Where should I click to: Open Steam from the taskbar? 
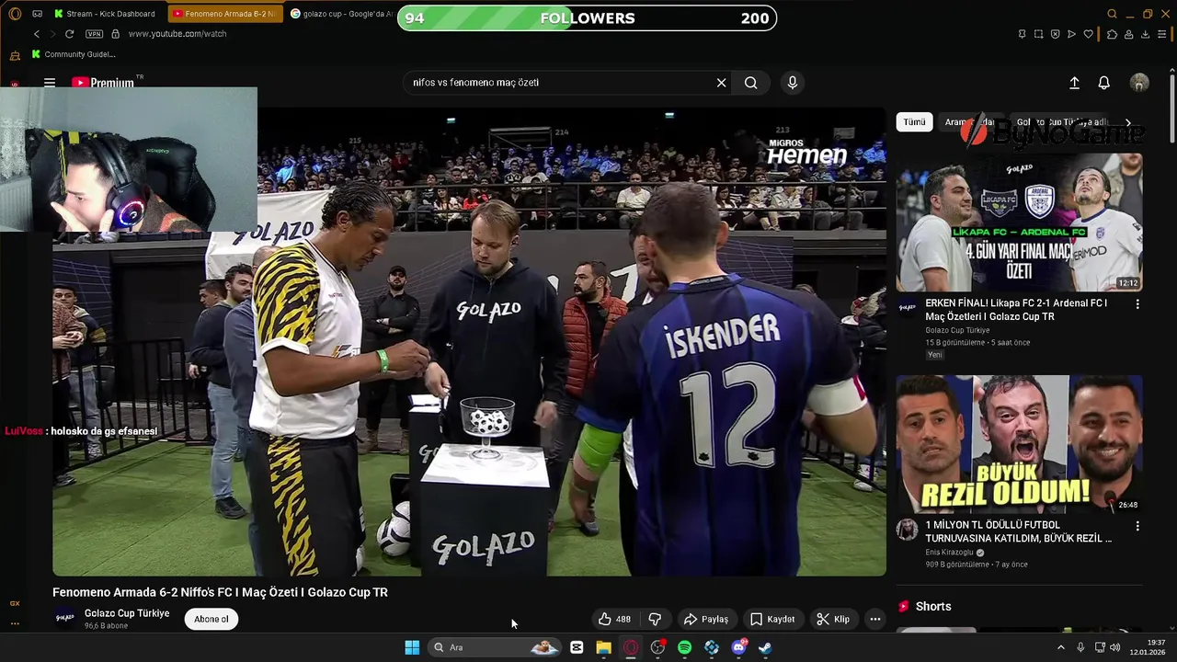(x=765, y=647)
